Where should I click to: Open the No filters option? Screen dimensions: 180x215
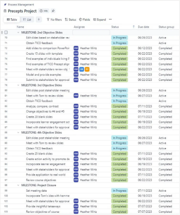pos(54,20)
